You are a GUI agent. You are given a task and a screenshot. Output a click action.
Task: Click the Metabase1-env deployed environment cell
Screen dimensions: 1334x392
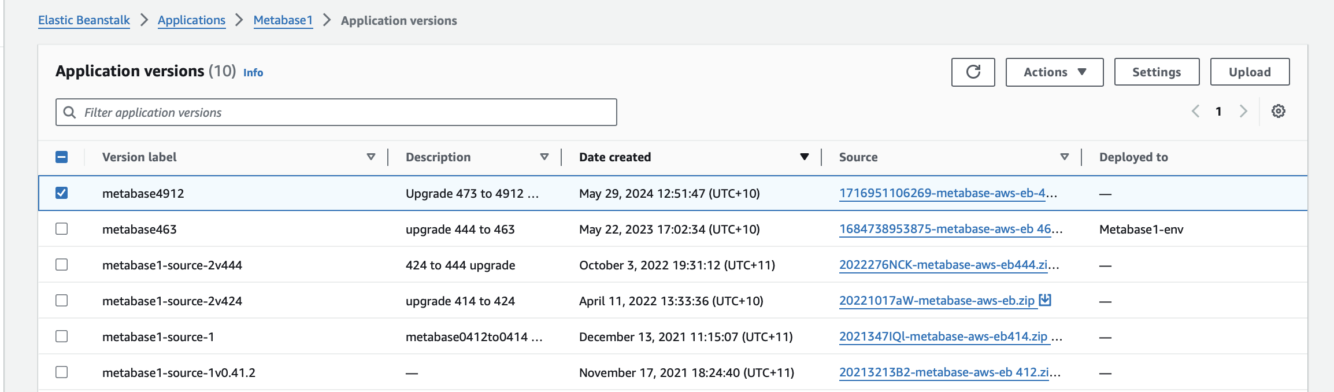click(x=1142, y=230)
